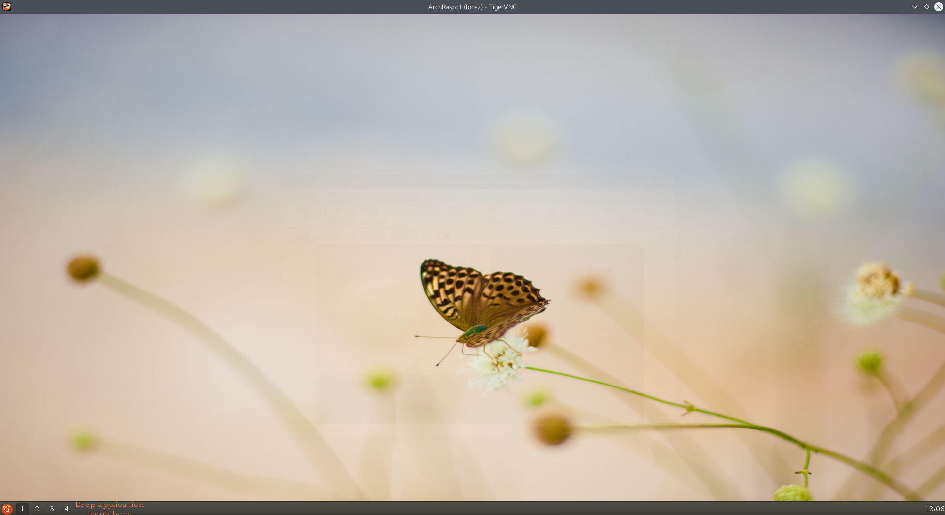Click the Export icon in Shutter toolbar
The height and width of the screenshot is (515, 945).
tap(651, 216)
